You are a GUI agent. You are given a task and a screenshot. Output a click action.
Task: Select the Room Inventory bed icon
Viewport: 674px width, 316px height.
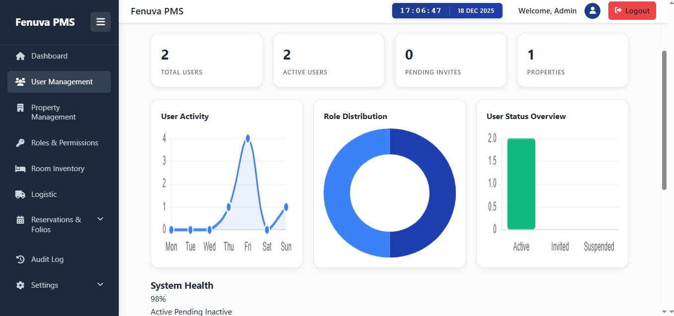20,168
